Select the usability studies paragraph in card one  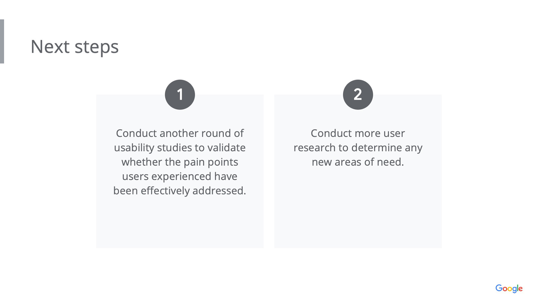[x=180, y=162]
